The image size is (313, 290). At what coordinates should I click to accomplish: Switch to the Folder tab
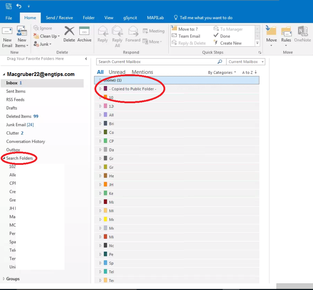89,18
